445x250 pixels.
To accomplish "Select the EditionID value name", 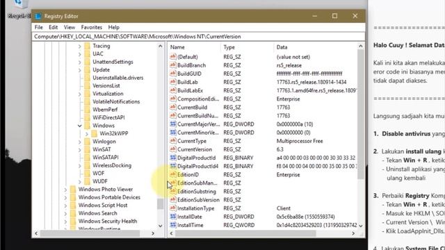I will pos(188,174).
